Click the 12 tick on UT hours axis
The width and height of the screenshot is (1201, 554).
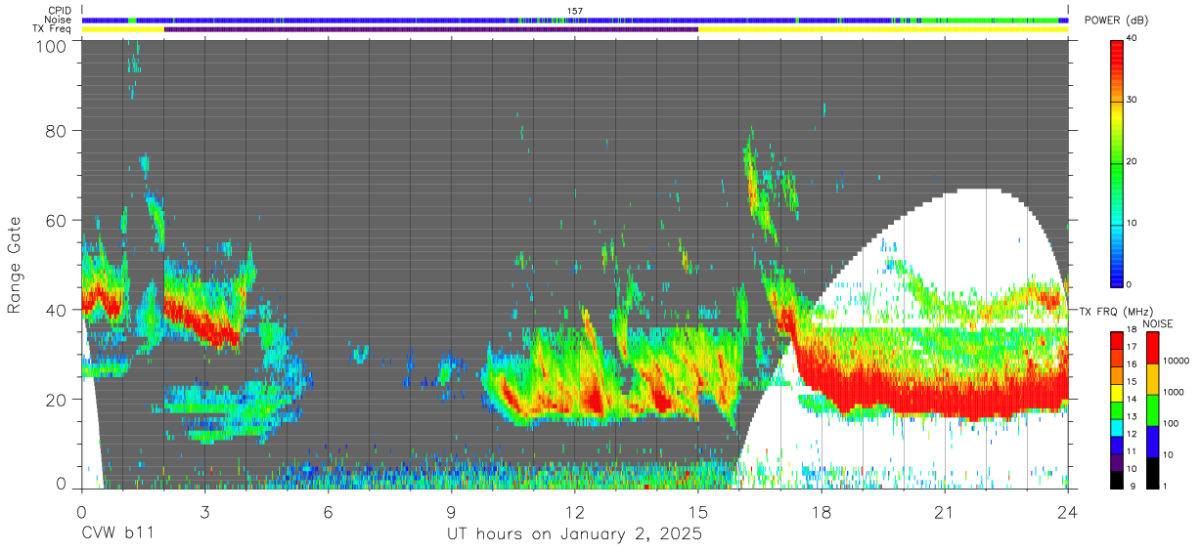(x=574, y=512)
